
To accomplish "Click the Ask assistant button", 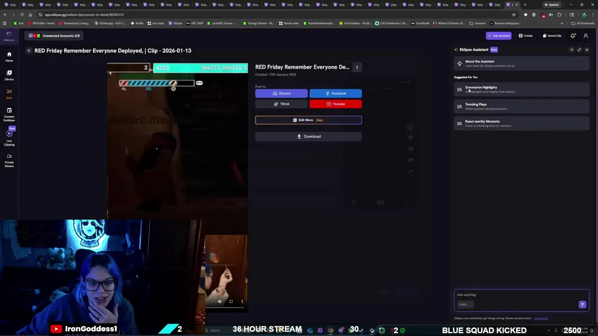I will pyautogui.click(x=498, y=35).
